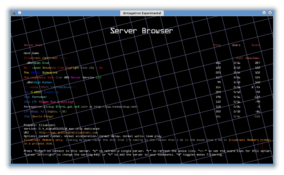Pick The SNEAKY Submarine server
Screen dimensions: 284x175
[40, 73]
